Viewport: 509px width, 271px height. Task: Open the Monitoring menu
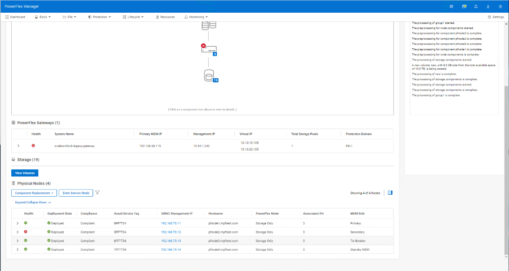(196, 17)
